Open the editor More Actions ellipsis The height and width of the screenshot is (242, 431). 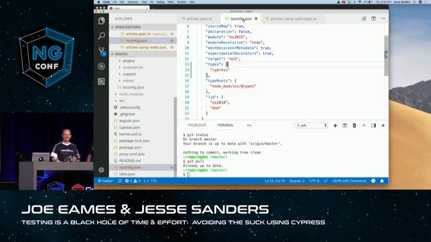point(383,19)
